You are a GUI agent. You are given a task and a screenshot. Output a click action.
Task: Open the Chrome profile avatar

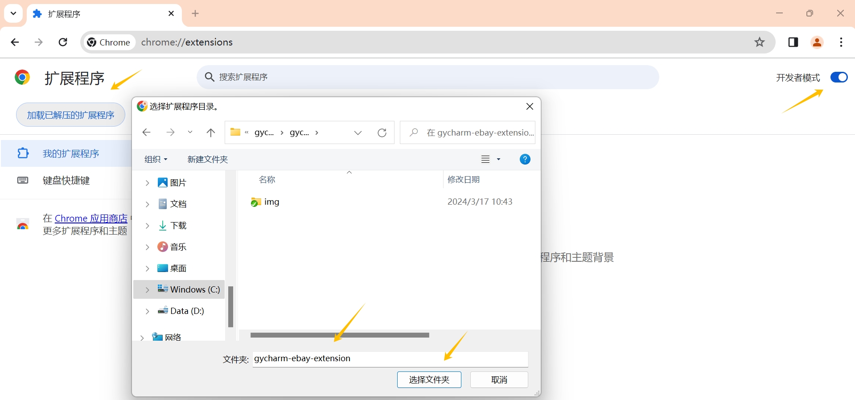coord(817,42)
